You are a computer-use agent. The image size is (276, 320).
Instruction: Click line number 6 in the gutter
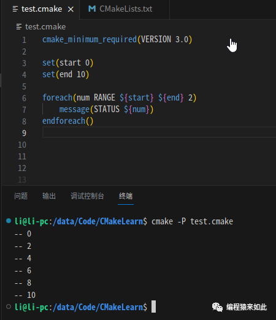point(24,98)
